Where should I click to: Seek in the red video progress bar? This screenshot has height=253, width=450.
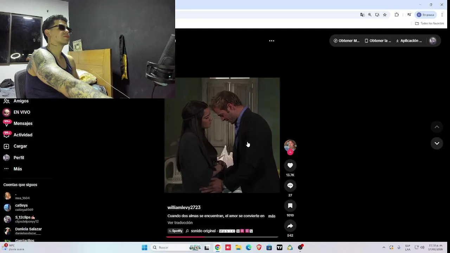[222, 237]
